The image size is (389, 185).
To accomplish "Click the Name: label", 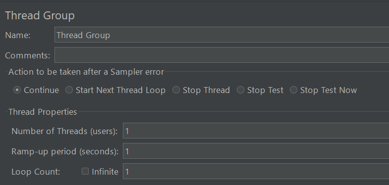I will [18, 35].
